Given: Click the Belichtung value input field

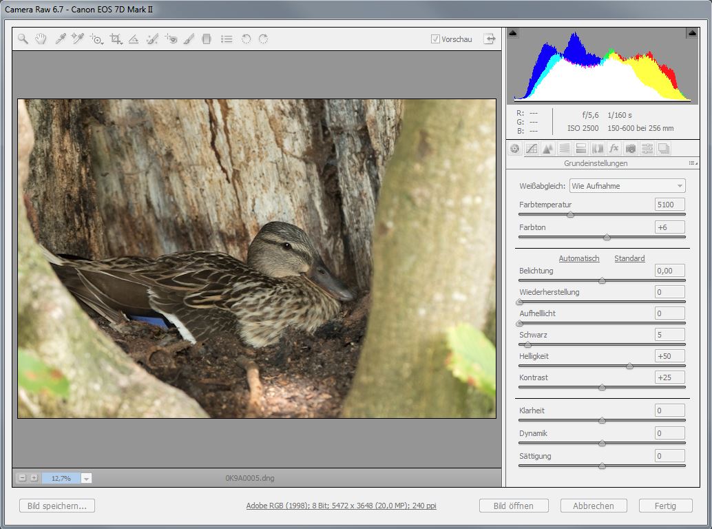Looking at the screenshot, I should click(669, 271).
